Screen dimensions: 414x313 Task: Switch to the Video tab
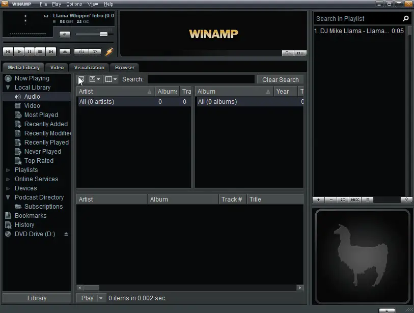tap(57, 68)
